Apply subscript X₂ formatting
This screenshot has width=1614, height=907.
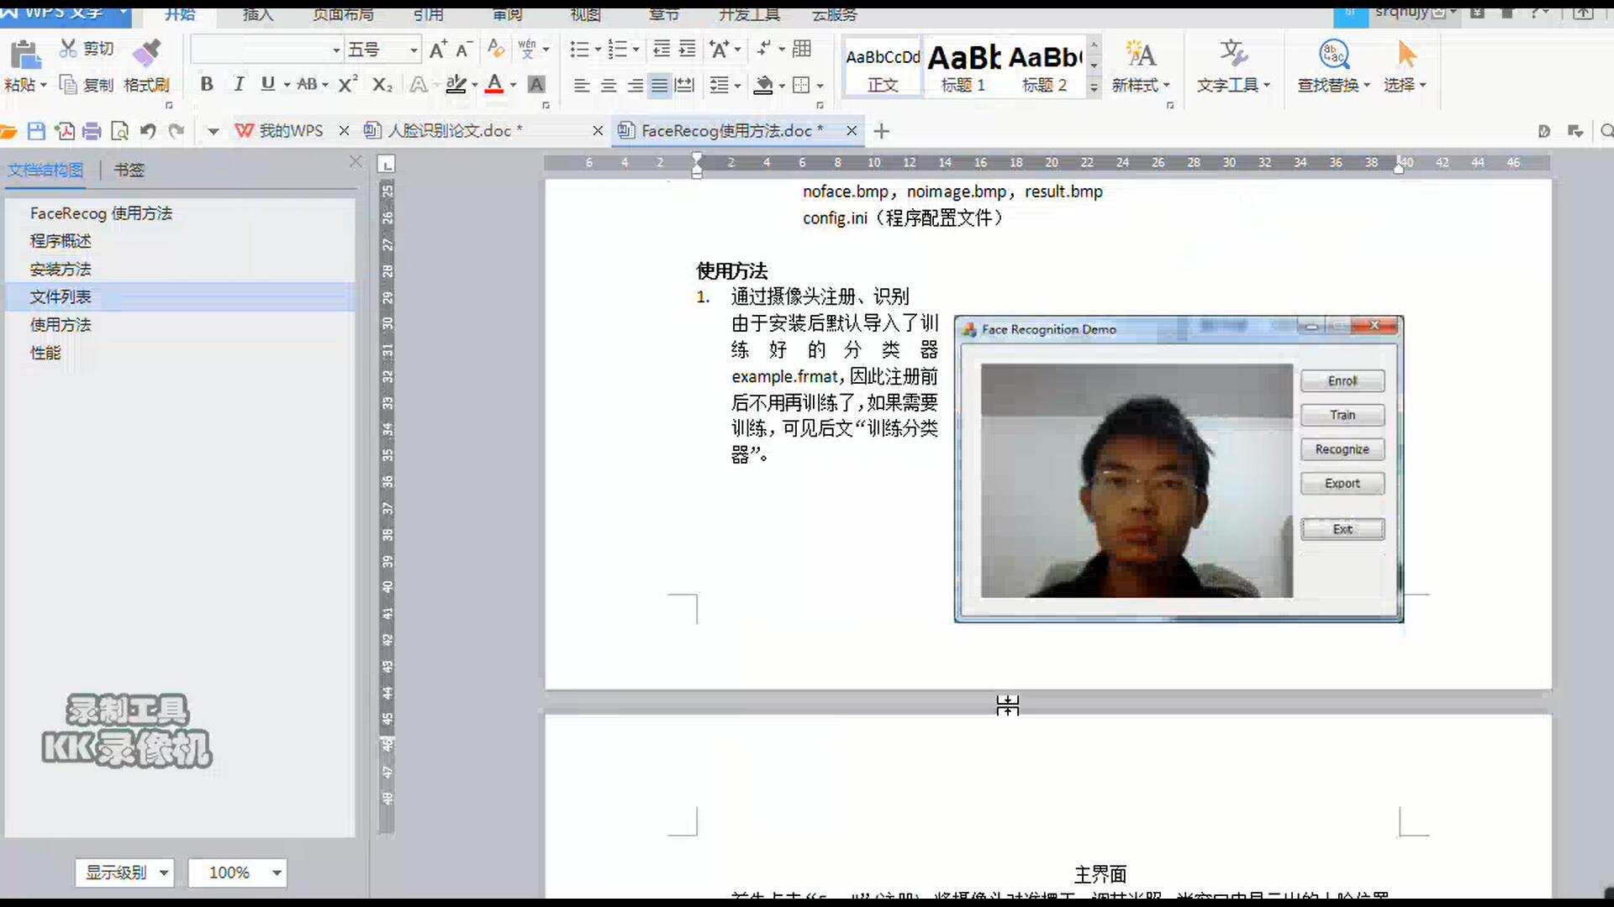pyautogui.click(x=382, y=84)
